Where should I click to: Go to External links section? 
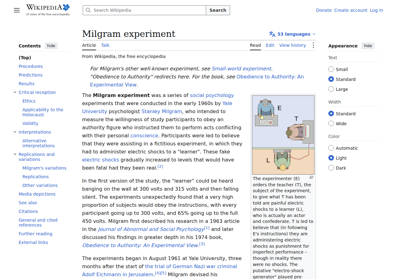coord(33,242)
